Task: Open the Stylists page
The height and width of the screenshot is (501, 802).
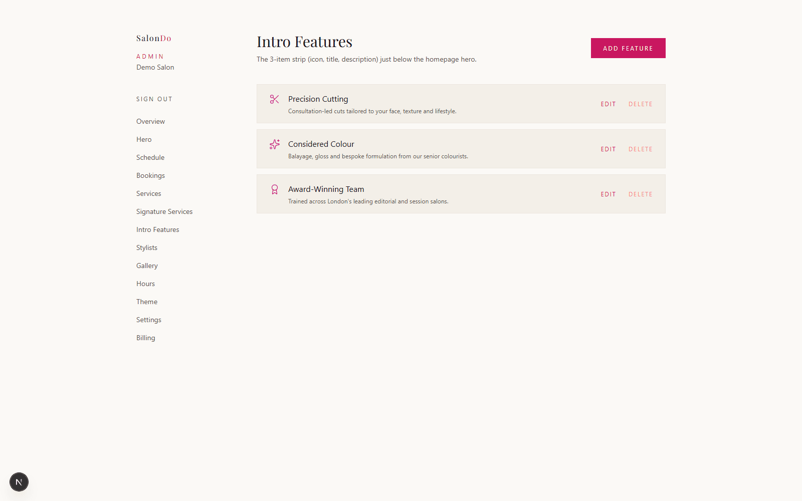Action: (x=147, y=247)
